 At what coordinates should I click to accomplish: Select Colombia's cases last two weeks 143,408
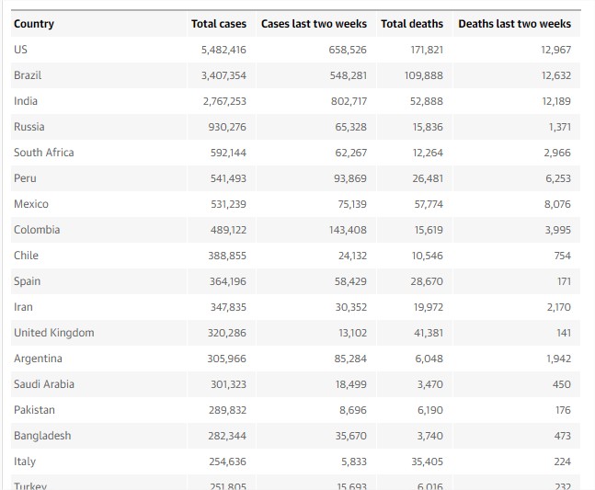[348, 230]
